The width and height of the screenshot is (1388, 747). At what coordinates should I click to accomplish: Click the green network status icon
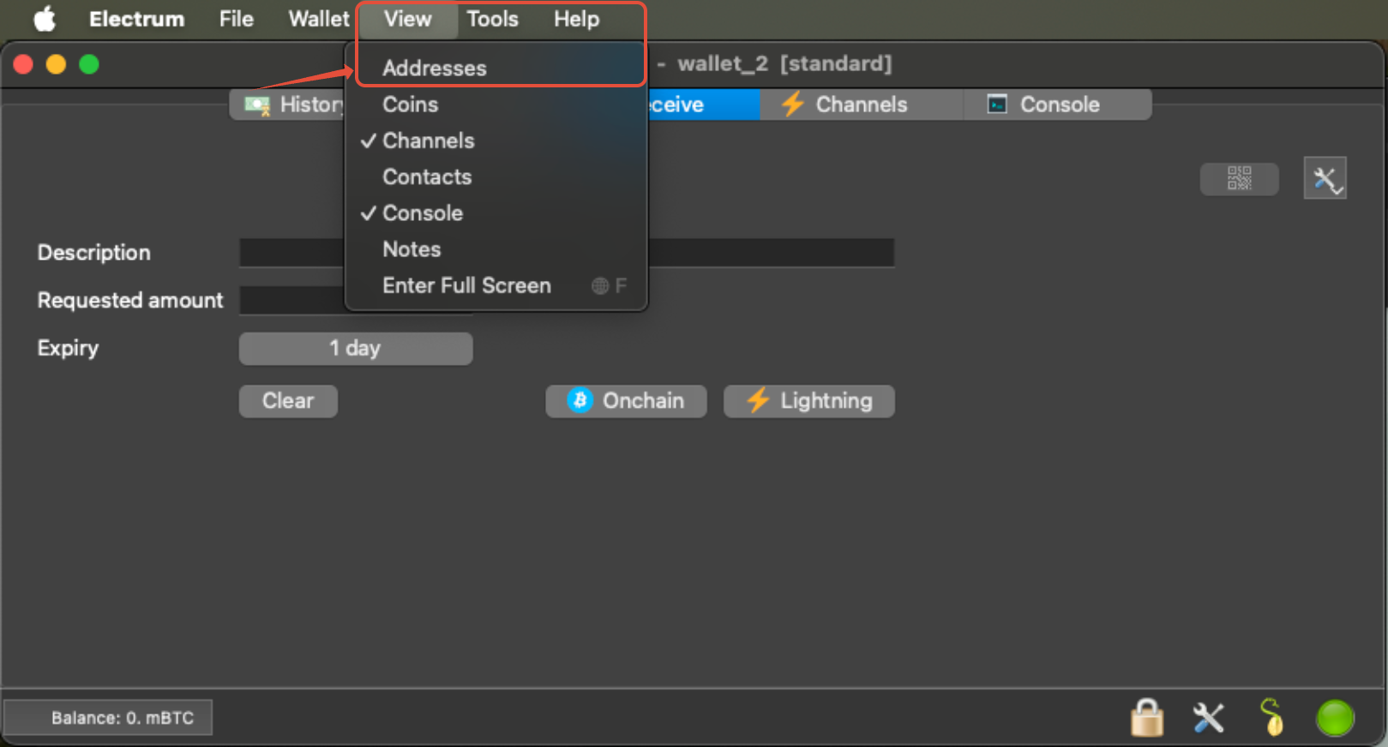pyautogui.click(x=1335, y=718)
